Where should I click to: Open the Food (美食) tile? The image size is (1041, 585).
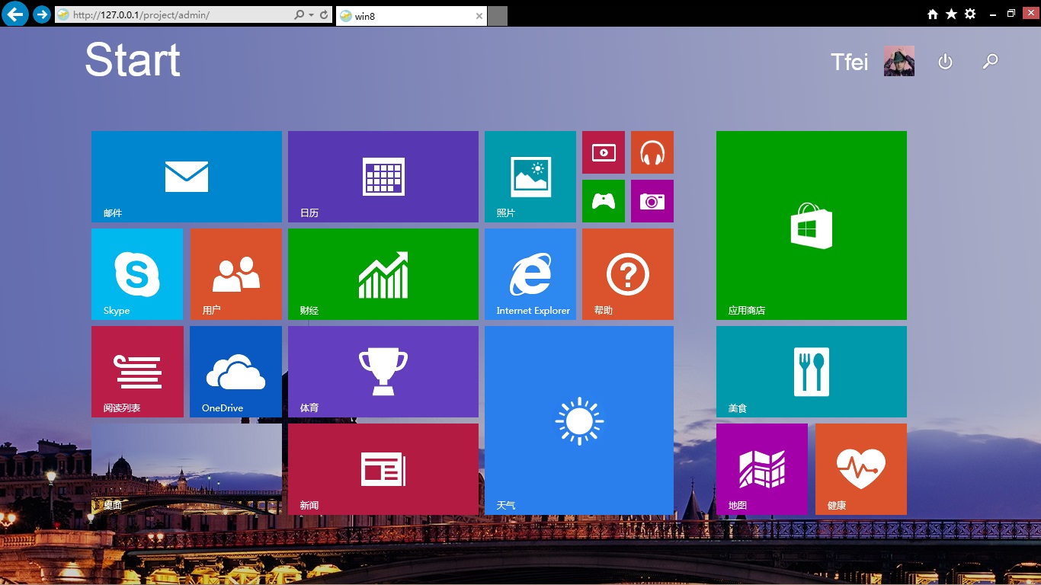(x=812, y=372)
